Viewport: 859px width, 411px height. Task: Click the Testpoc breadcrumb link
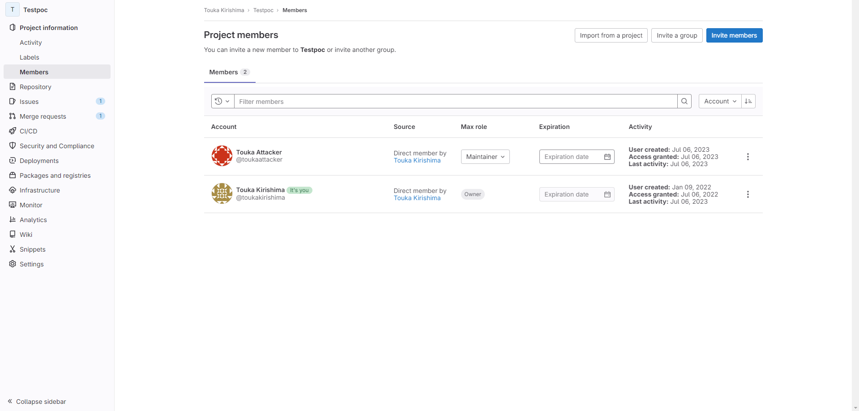[x=263, y=10]
